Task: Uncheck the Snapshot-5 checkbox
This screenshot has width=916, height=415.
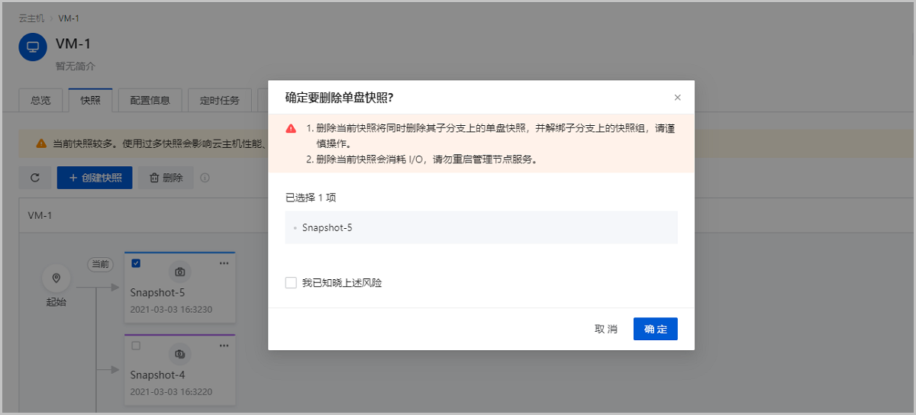Action: point(136,263)
